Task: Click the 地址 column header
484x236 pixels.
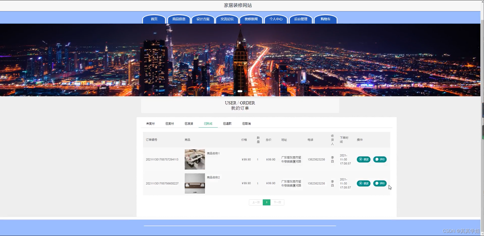Action: click(284, 140)
